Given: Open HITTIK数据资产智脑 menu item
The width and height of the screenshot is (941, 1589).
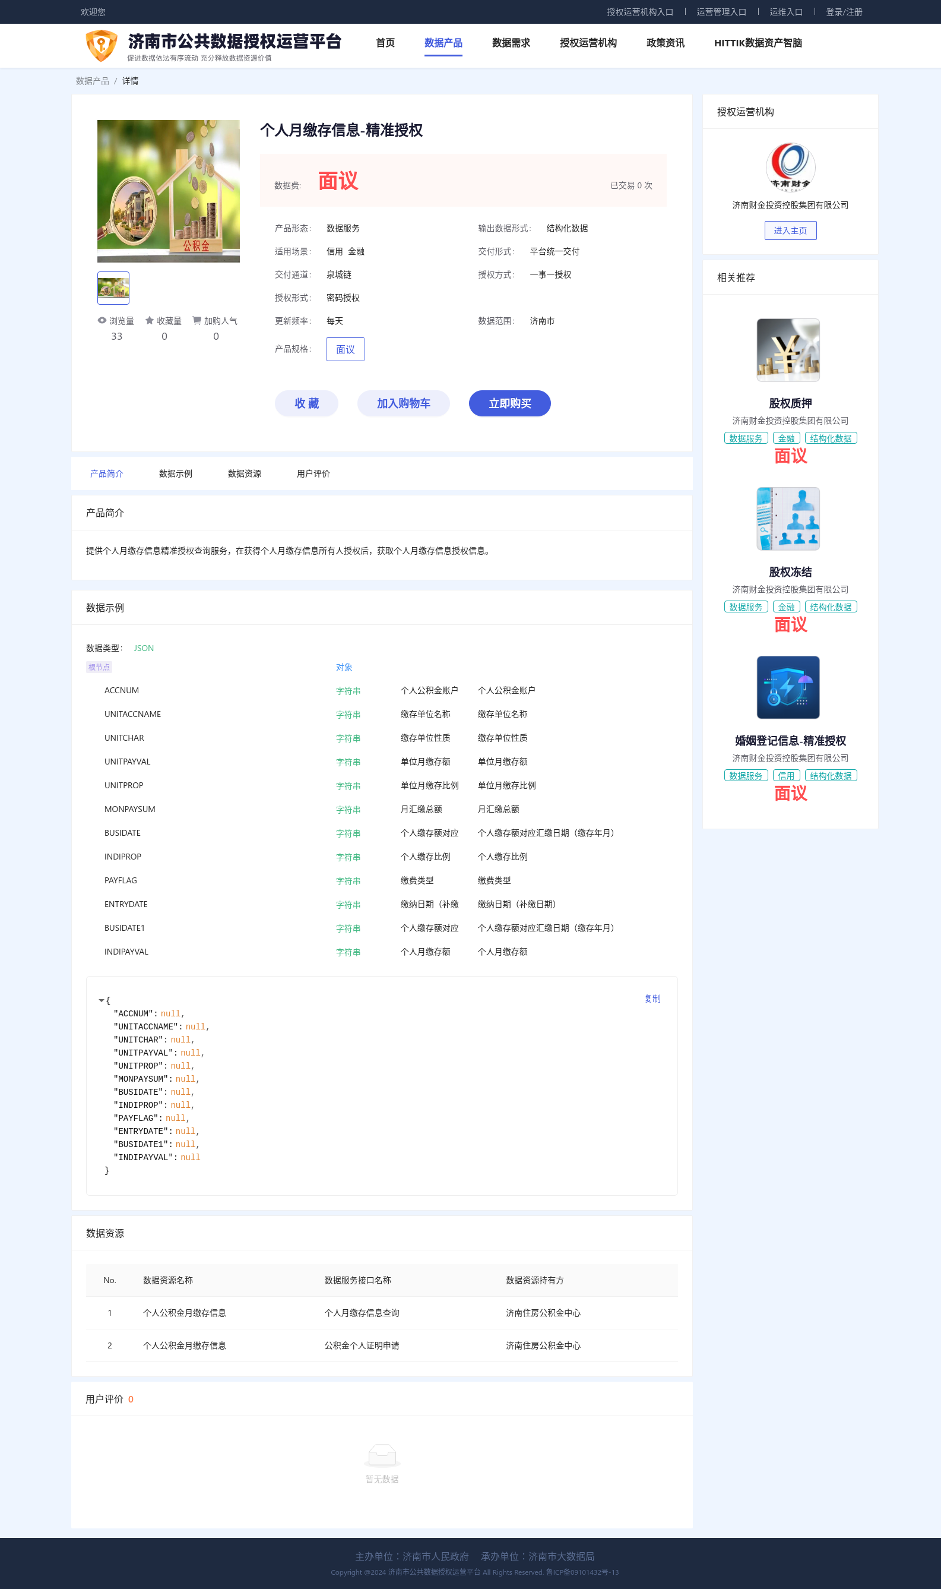Looking at the screenshot, I should [x=758, y=43].
